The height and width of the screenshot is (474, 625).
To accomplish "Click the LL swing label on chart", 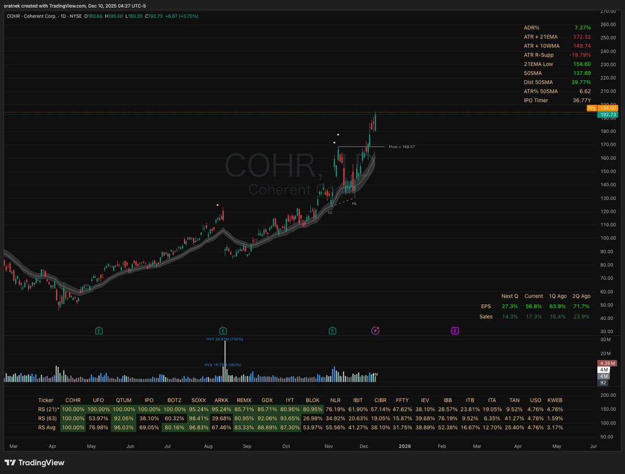I will click(330, 213).
